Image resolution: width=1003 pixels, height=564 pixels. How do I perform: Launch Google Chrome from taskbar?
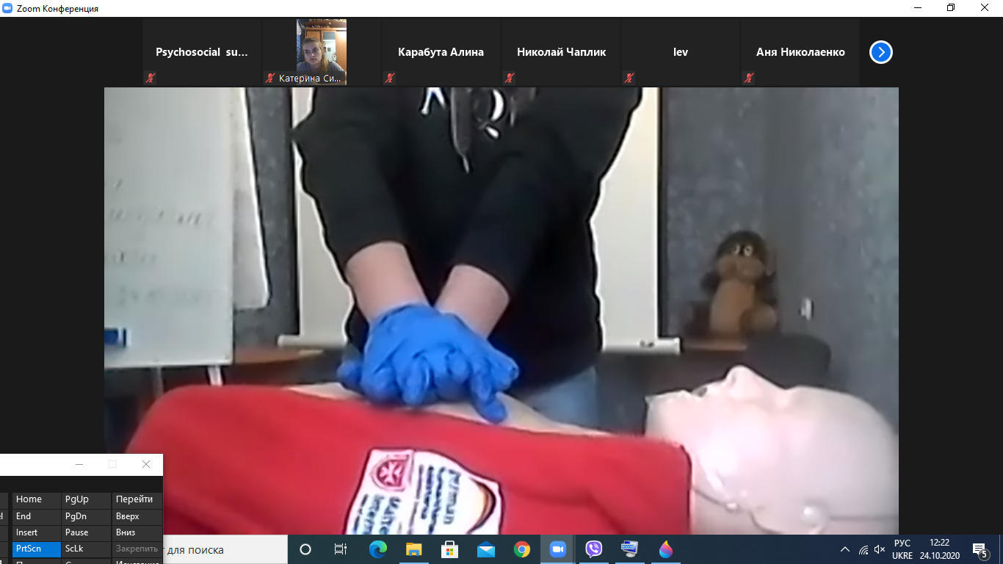click(x=521, y=549)
